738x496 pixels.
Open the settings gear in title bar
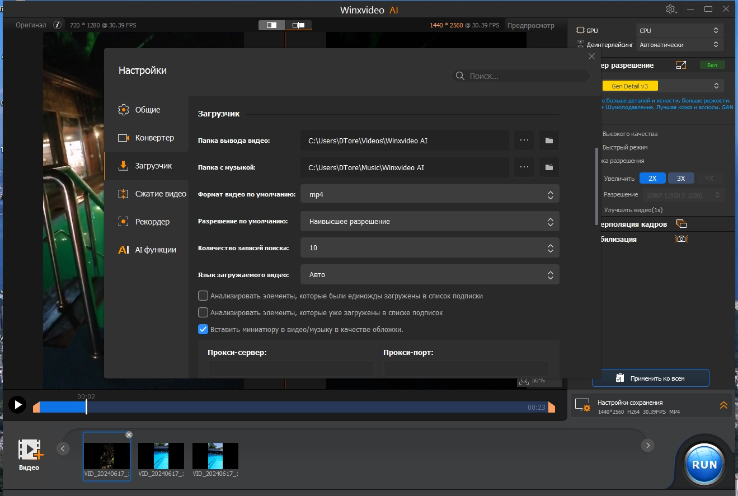(670, 10)
